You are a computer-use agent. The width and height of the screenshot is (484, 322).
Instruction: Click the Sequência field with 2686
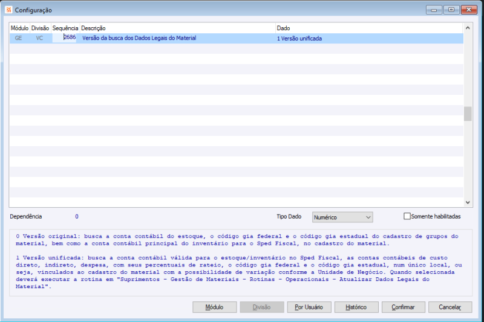tap(64, 37)
